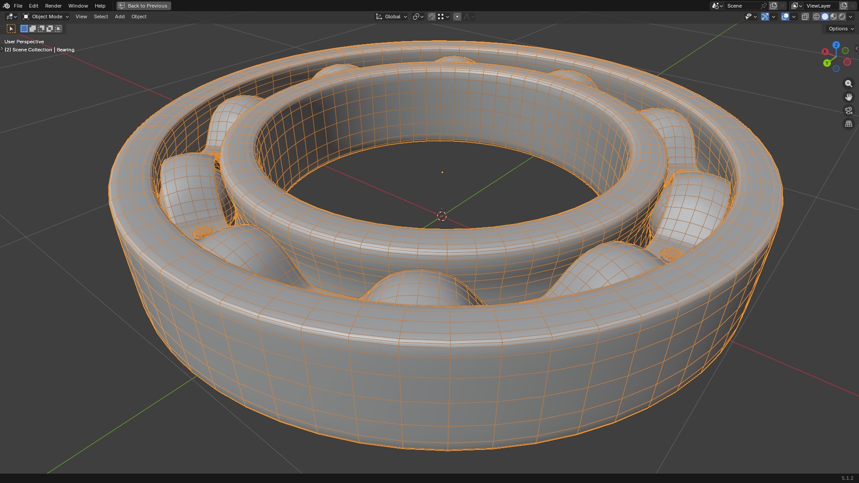Screen dimensions: 859x483
Task: Open the editor type dropdown
Action: pyautogui.click(x=11, y=17)
